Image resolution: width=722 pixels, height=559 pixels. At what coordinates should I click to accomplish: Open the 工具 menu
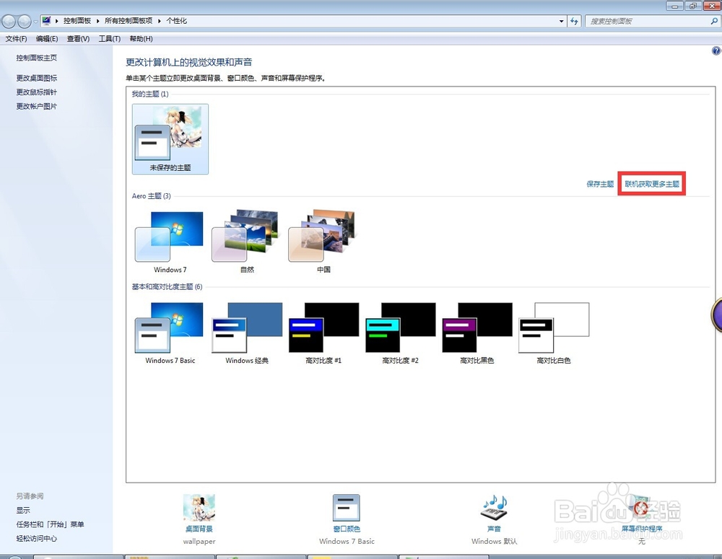[109, 38]
